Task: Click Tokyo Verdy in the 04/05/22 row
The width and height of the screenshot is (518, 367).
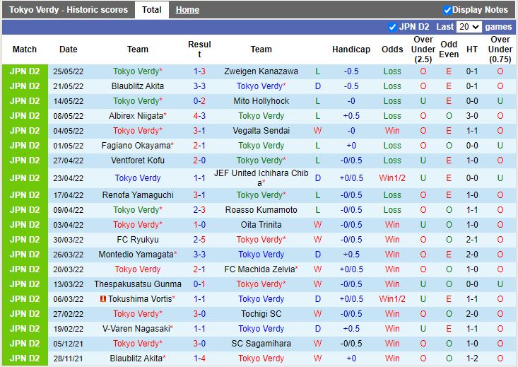Action: (137, 131)
